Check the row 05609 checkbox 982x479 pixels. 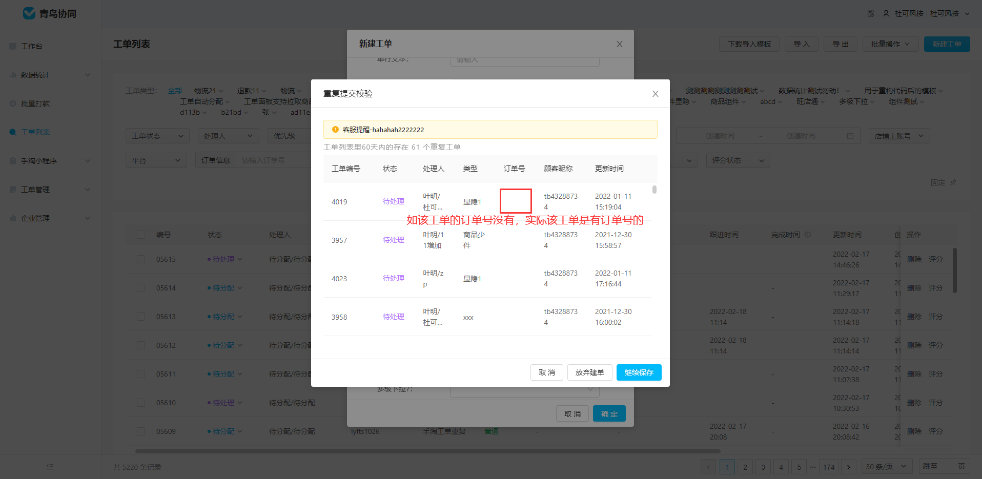[x=141, y=431]
